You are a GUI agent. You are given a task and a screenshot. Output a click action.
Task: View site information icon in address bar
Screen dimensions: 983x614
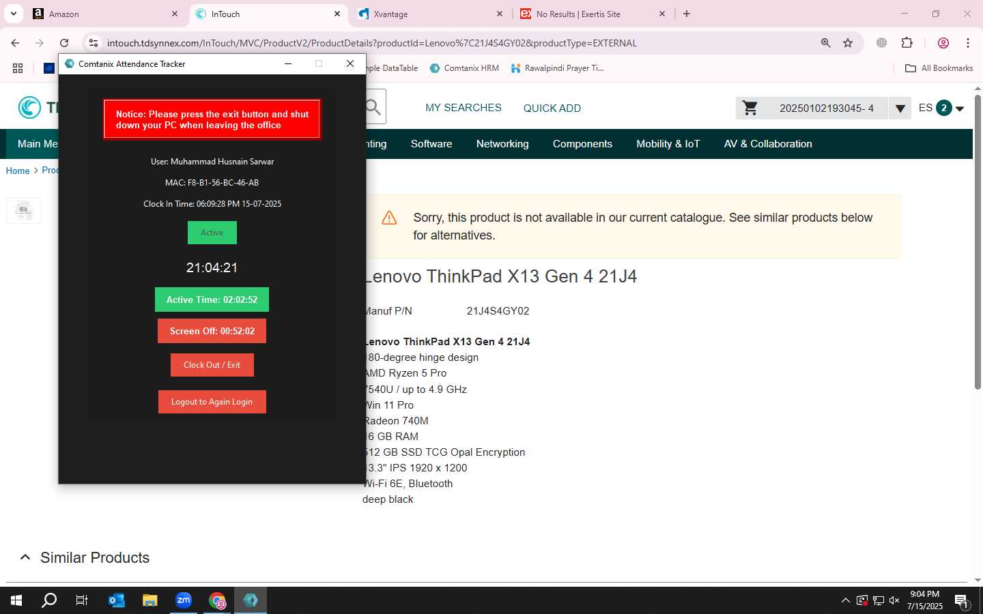click(94, 43)
